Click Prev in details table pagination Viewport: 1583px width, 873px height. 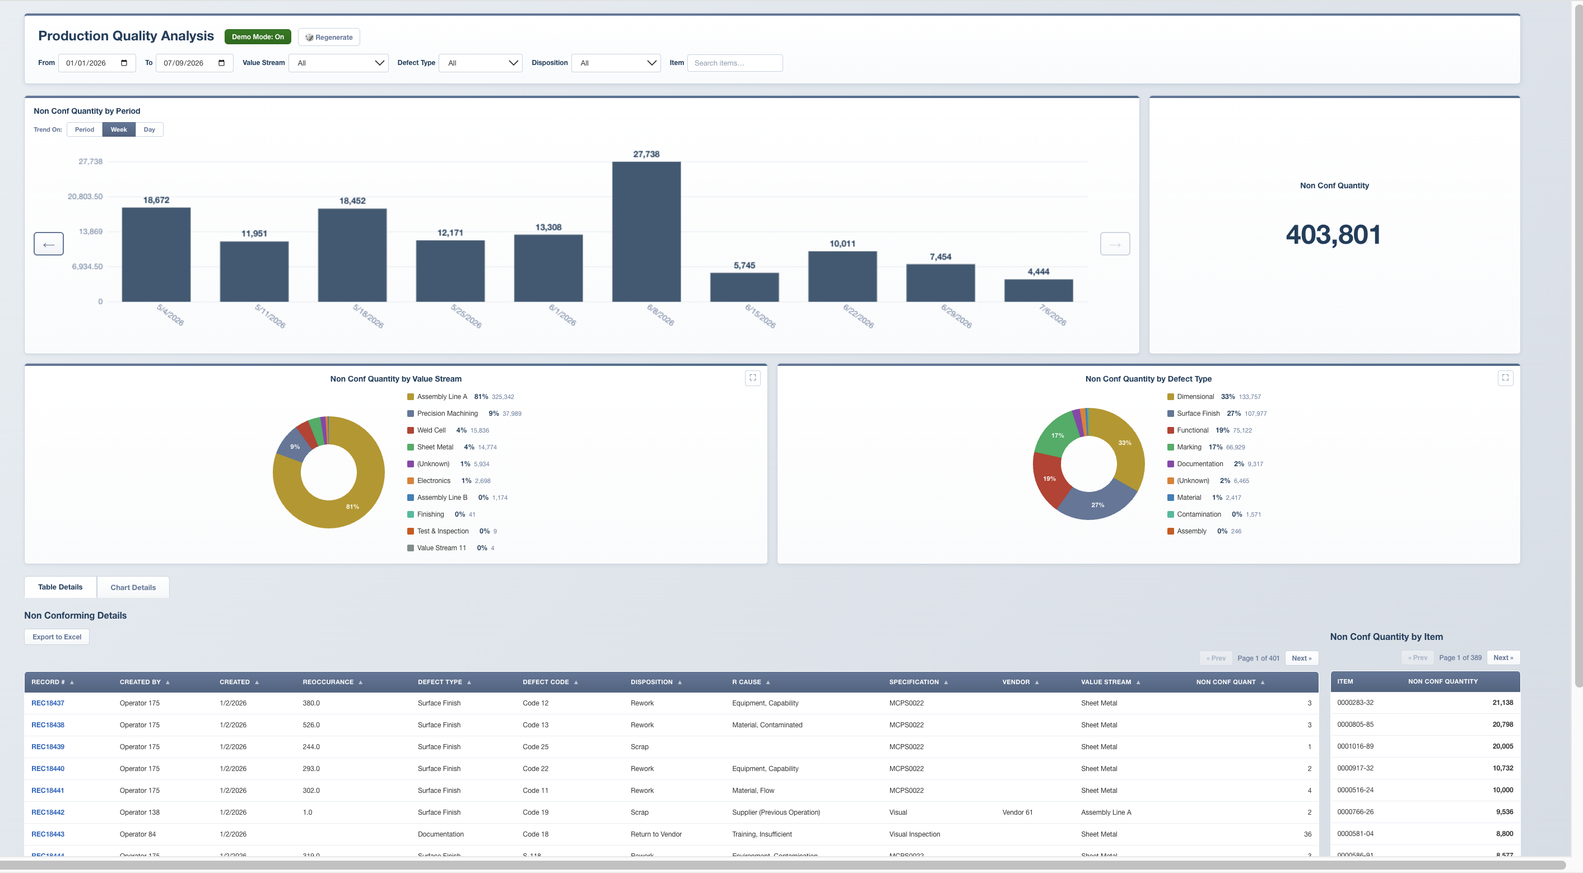(1216, 658)
